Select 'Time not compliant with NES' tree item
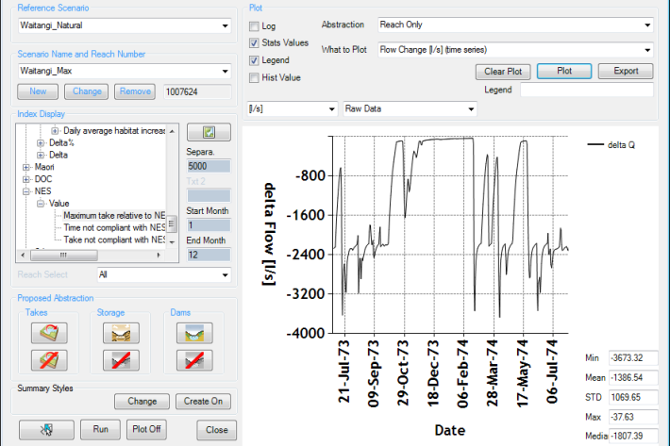The image size is (670, 446). point(113,227)
